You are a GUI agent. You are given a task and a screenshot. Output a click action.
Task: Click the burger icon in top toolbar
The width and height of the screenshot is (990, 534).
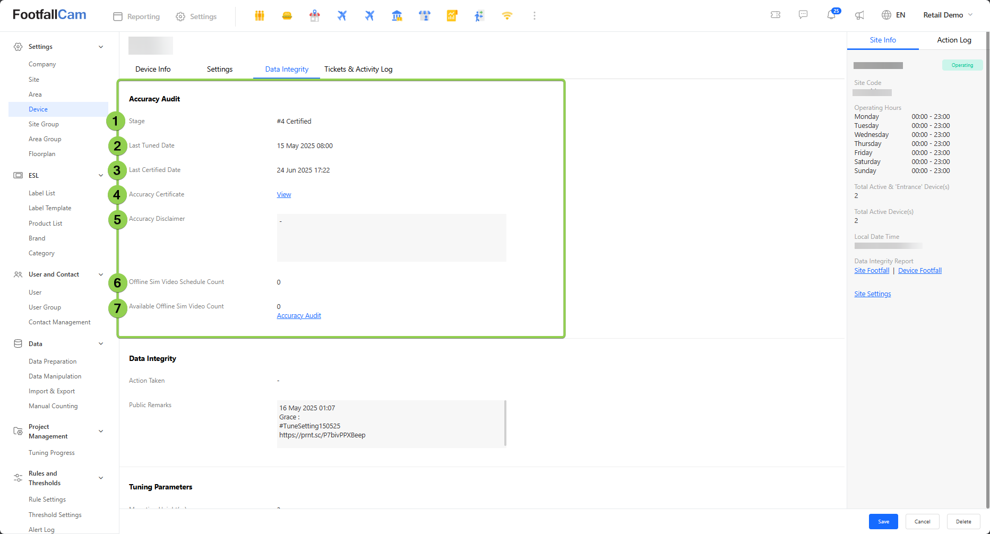pos(287,16)
